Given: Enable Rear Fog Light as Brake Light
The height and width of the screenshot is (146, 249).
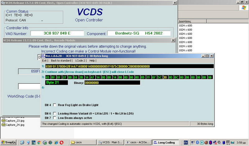Looking at the screenshot, I should 54,105.
